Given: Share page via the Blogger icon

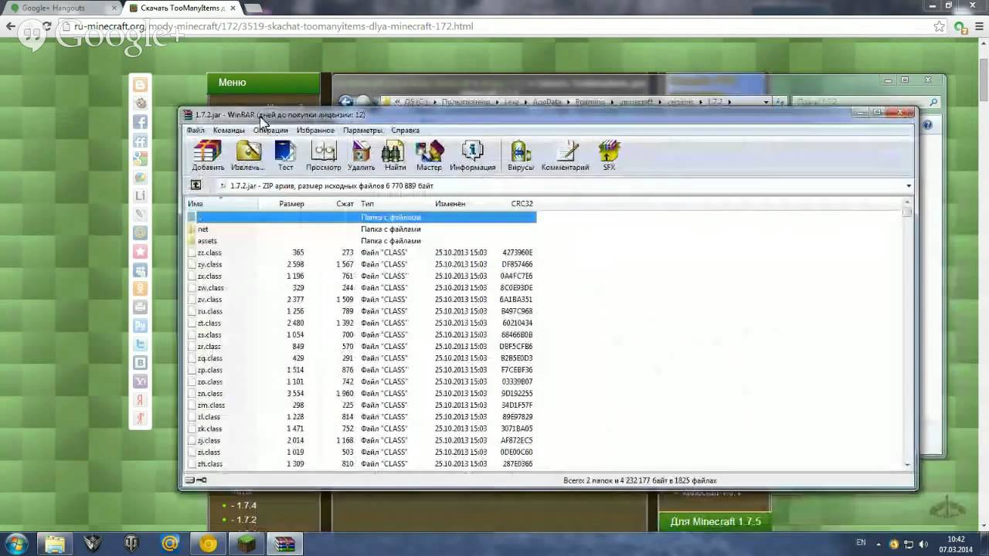Looking at the screenshot, I should click(x=141, y=85).
